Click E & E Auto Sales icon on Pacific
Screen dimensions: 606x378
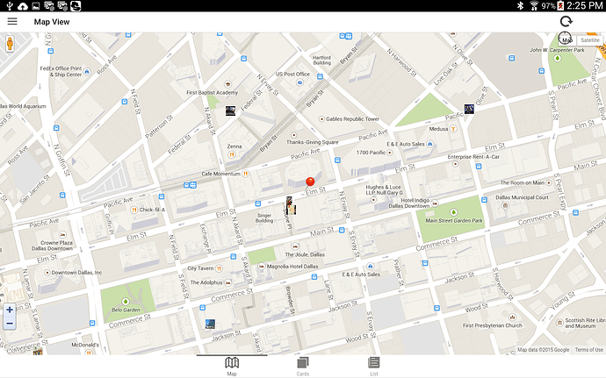click(429, 144)
